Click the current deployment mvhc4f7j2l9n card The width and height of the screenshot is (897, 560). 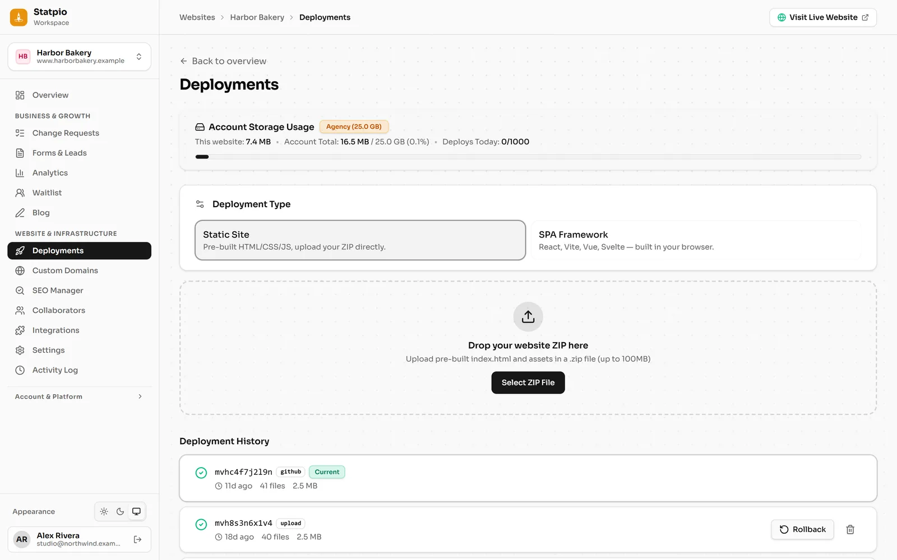pos(528,478)
